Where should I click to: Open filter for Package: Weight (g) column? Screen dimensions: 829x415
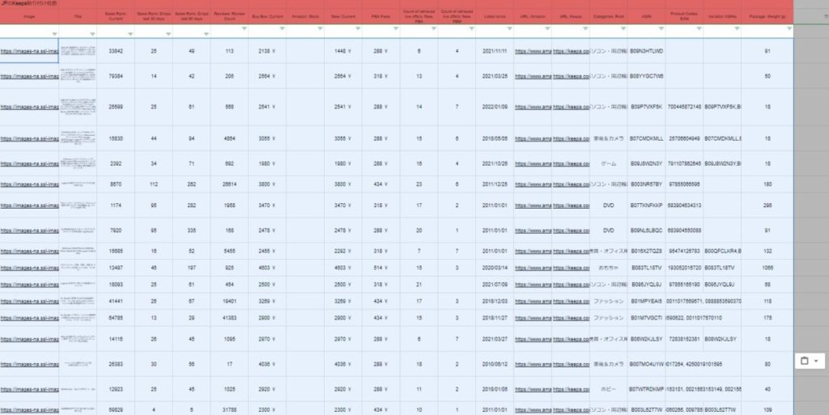pos(789,28)
